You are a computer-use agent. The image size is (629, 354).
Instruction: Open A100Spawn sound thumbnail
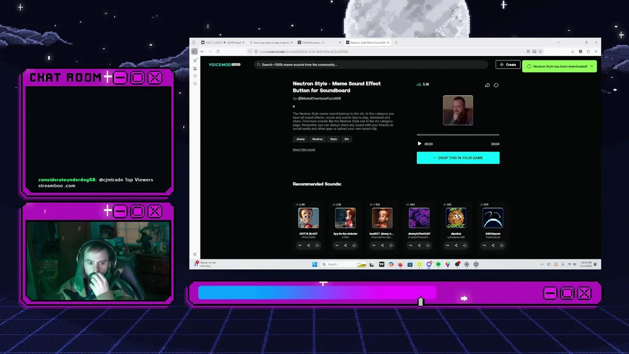(493, 218)
